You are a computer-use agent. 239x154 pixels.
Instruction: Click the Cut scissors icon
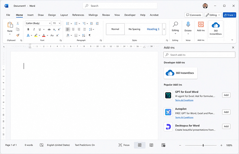coord(18,23)
